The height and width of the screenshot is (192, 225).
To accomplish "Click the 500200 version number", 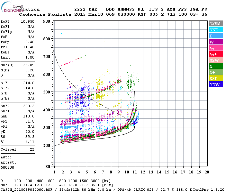I will (7, 167).
